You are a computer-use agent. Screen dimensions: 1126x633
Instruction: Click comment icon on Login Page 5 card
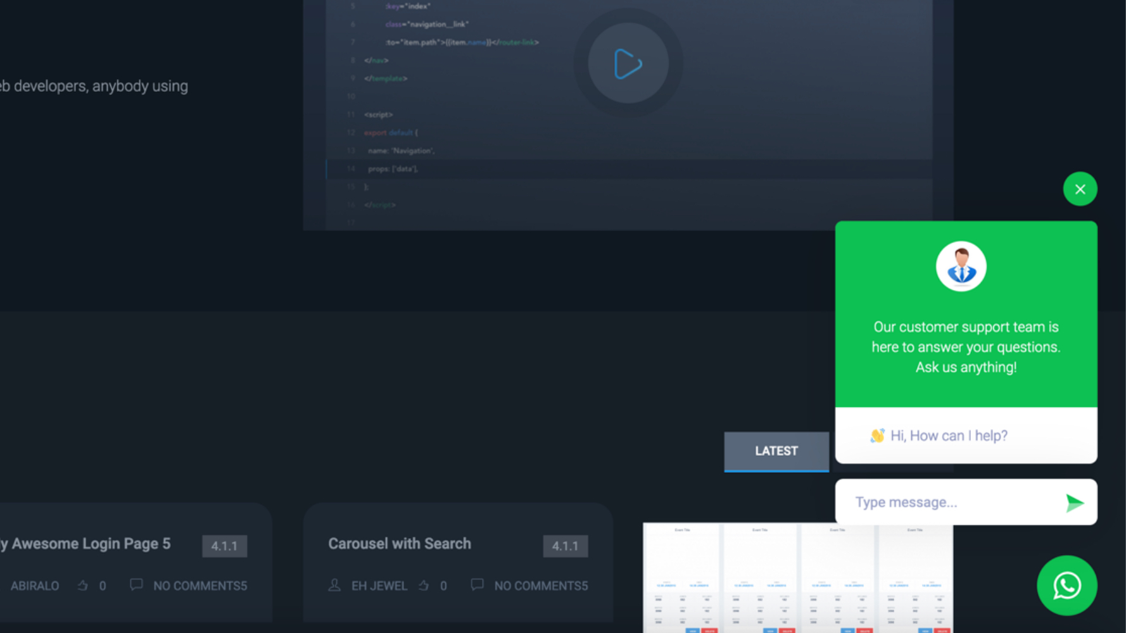coord(136,585)
